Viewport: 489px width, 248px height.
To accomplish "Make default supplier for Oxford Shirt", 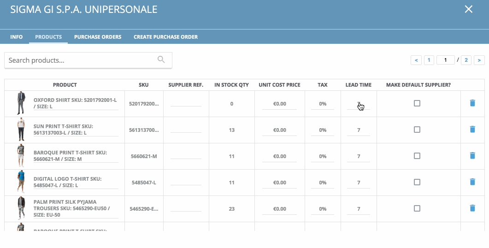I will coord(417,103).
